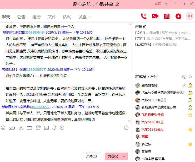The width and height of the screenshot is (195, 162).
Task: Click the red plus icon in header
Action: [178, 16]
